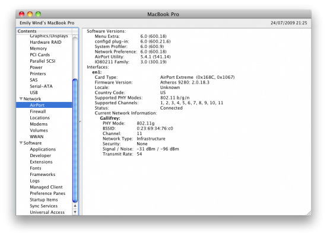
Task: Open the Firewall entry
Action: click(x=38, y=111)
